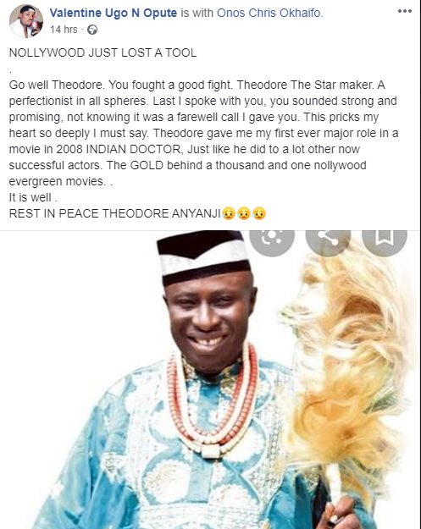Open the post options three-dot menu

point(404,11)
